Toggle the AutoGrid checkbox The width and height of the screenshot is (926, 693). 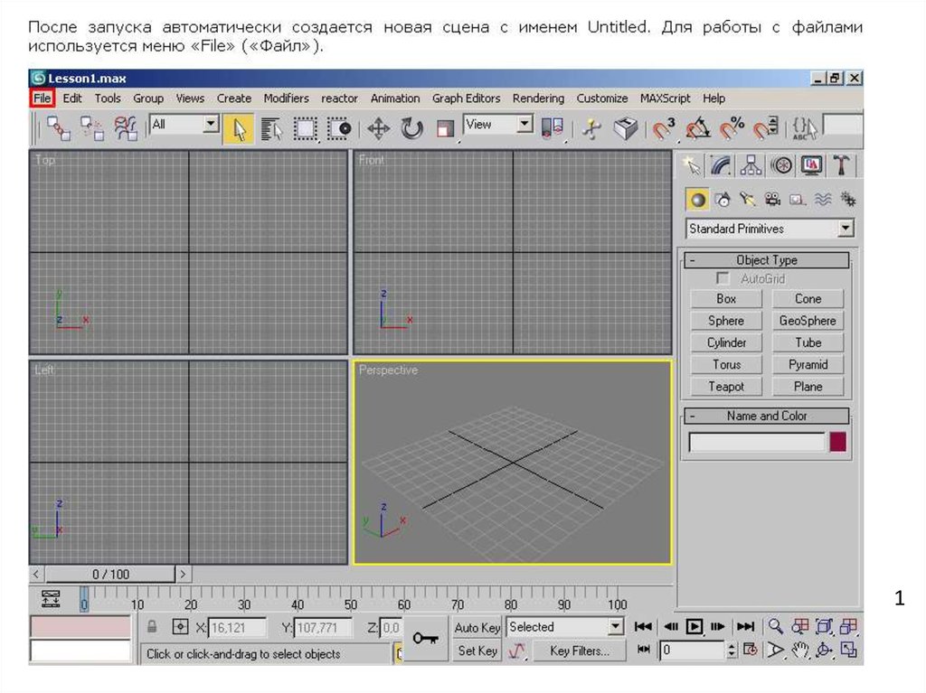point(723,279)
